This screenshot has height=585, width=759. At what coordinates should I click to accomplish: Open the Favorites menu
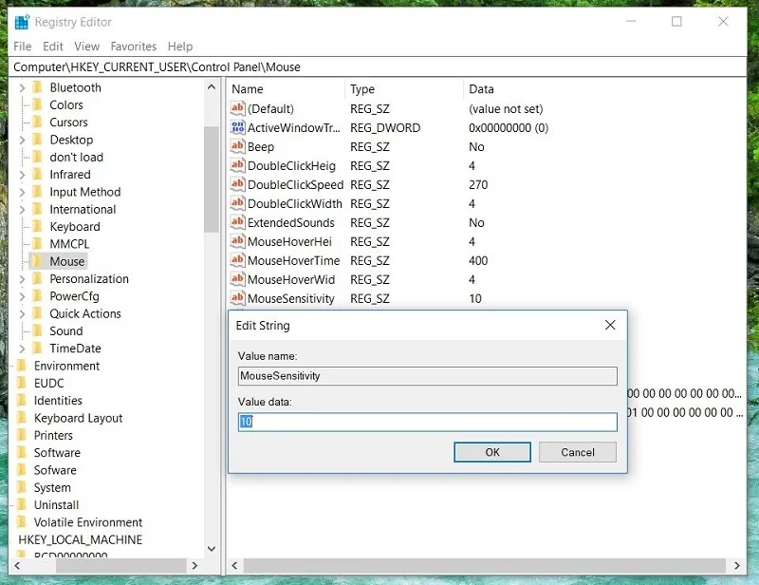coord(133,46)
